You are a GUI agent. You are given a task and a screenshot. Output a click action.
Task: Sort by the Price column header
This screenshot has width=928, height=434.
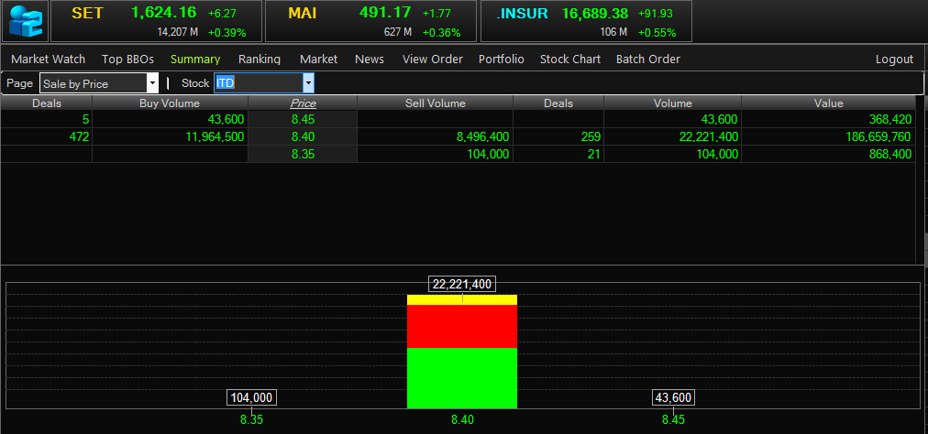coord(303,103)
